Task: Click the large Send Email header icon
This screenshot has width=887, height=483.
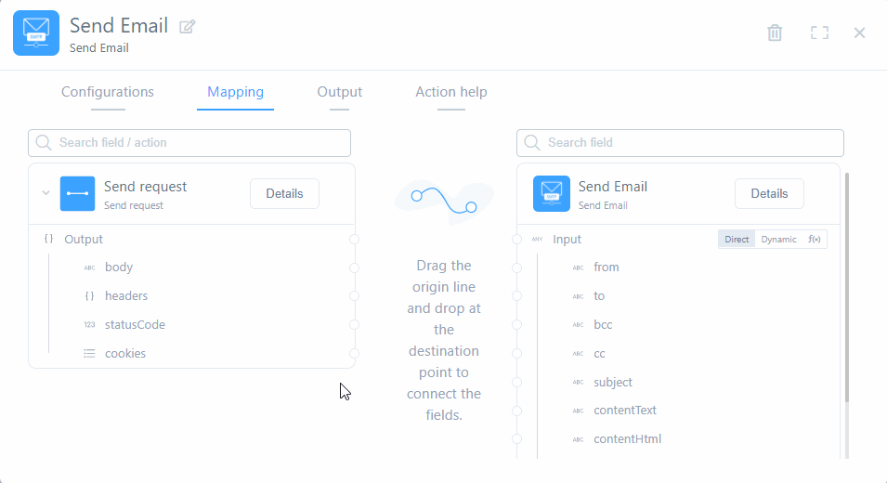Action: coord(36,33)
